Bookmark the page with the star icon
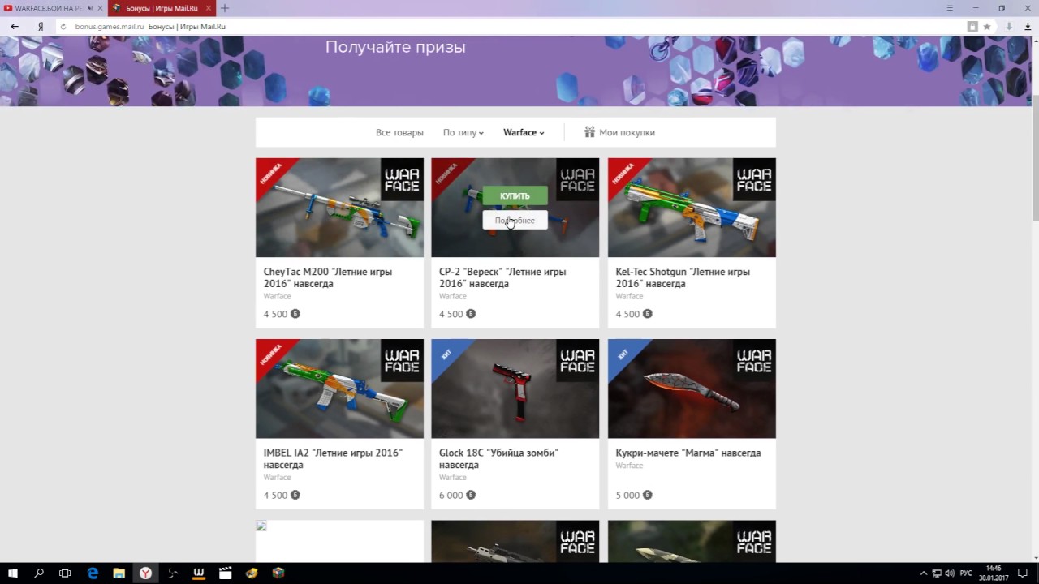The width and height of the screenshot is (1039, 584). click(x=987, y=26)
